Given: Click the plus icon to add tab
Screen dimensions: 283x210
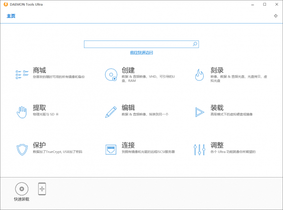Looking at the screenshot, I should (x=275, y=16).
